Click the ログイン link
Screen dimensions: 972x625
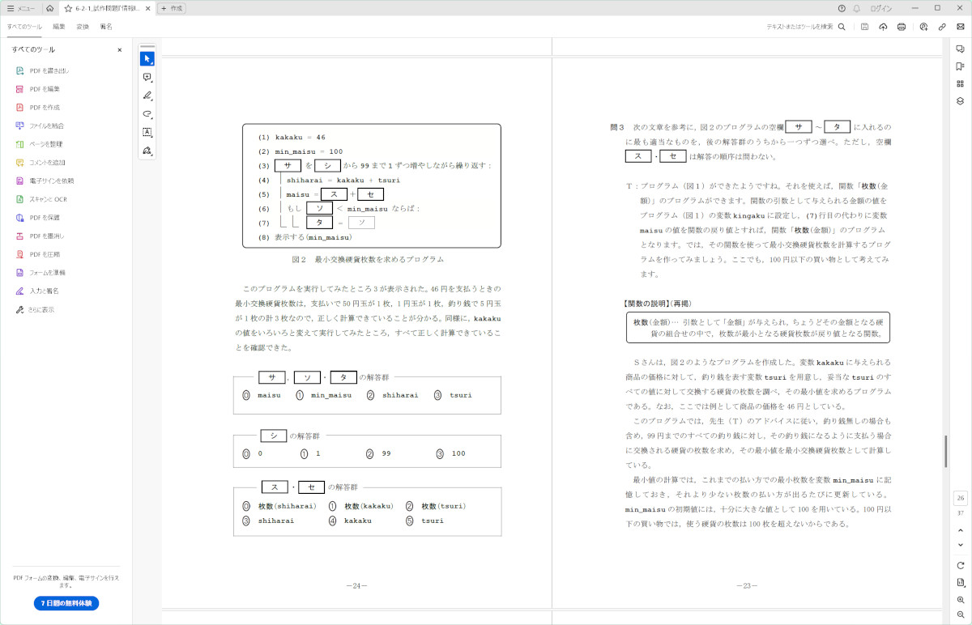click(881, 8)
